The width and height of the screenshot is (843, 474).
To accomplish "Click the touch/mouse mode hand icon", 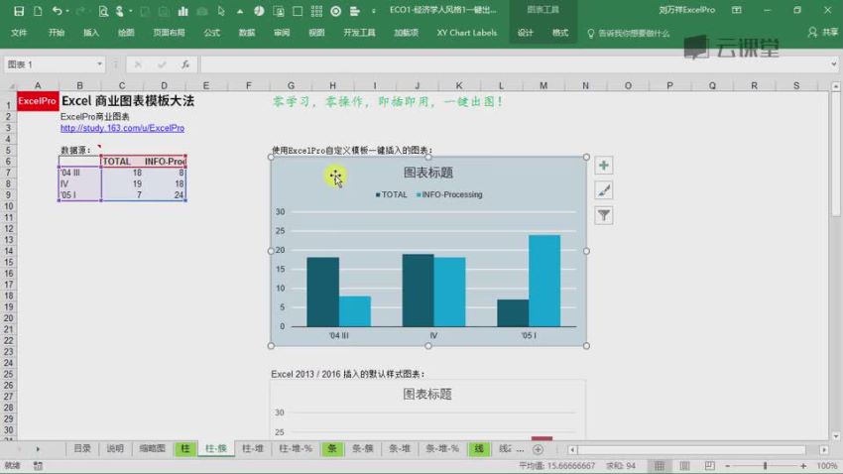I will tap(120, 11).
